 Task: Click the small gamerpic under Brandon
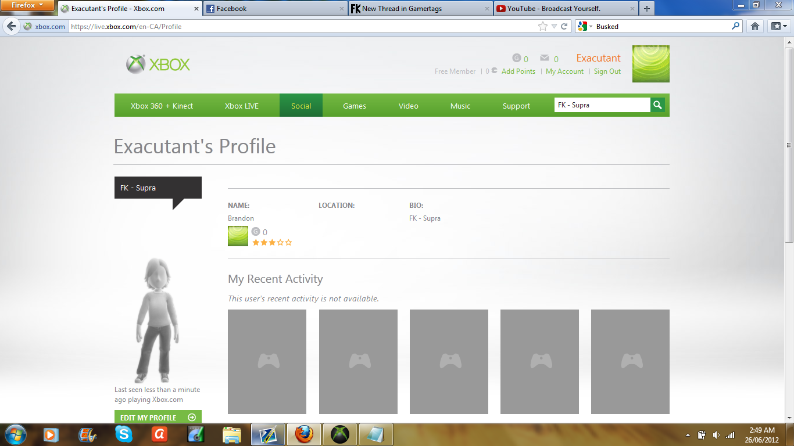238,236
